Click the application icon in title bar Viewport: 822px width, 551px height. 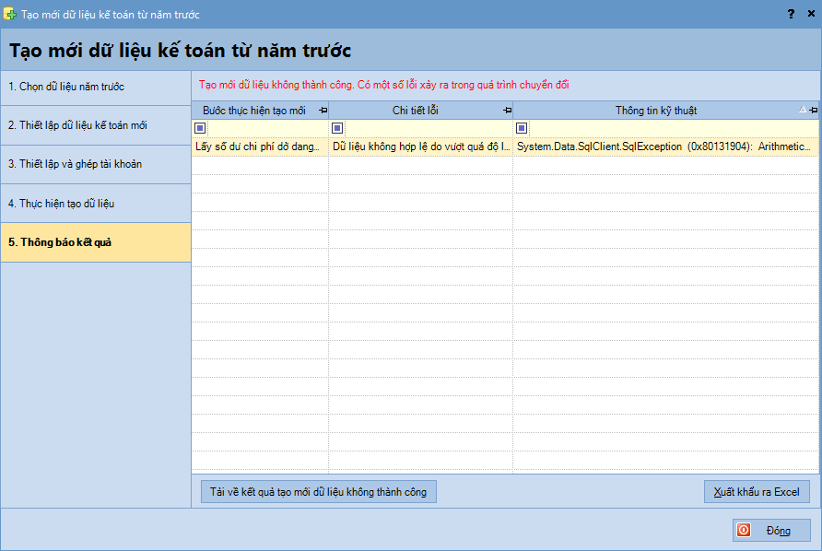click(x=9, y=14)
